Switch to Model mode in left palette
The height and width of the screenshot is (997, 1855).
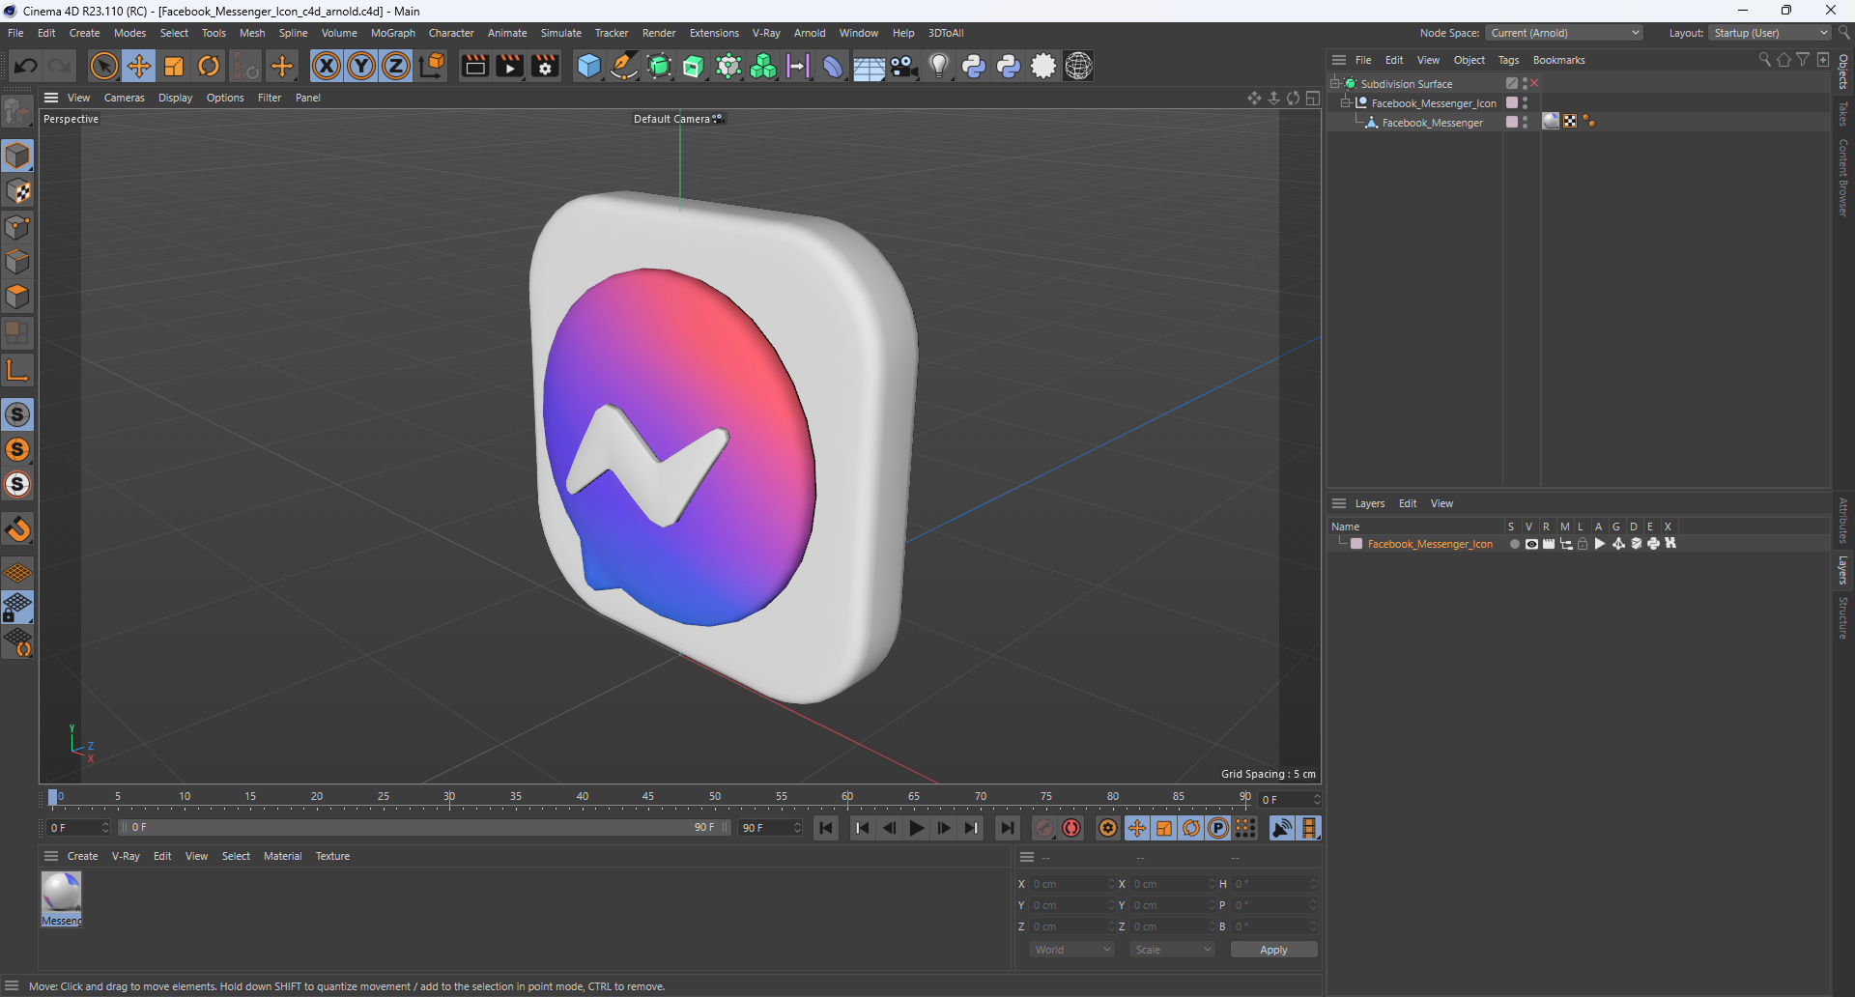(17, 157)
